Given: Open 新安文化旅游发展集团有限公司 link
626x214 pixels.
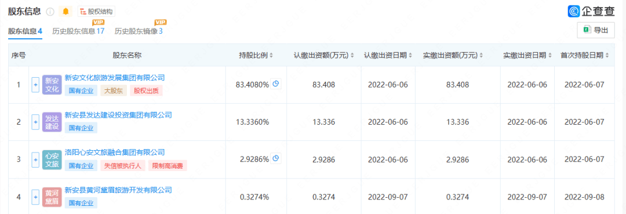Looking at the screenshot, I should pos(115,78).
